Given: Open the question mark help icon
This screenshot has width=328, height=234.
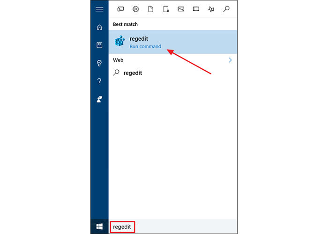Looking at the screenshot, I should [99, 81].
